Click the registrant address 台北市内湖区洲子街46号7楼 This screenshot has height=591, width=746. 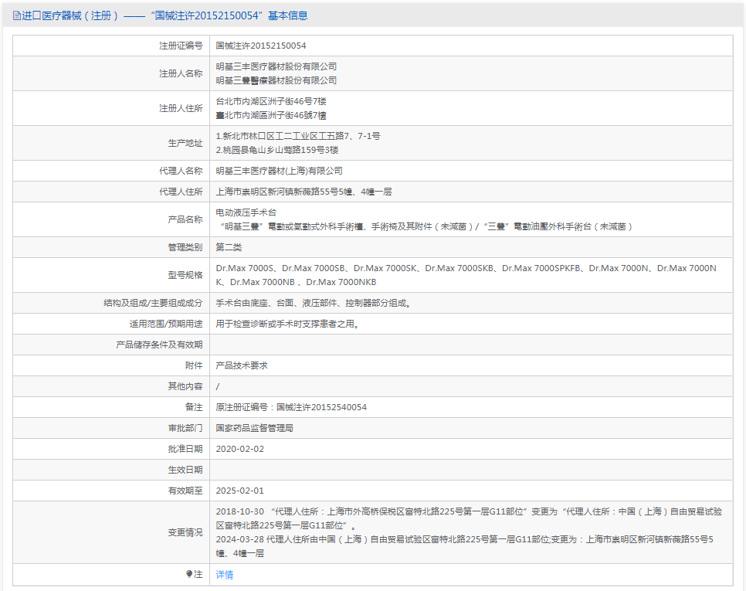pyautogui.click(x=270, y=101)
